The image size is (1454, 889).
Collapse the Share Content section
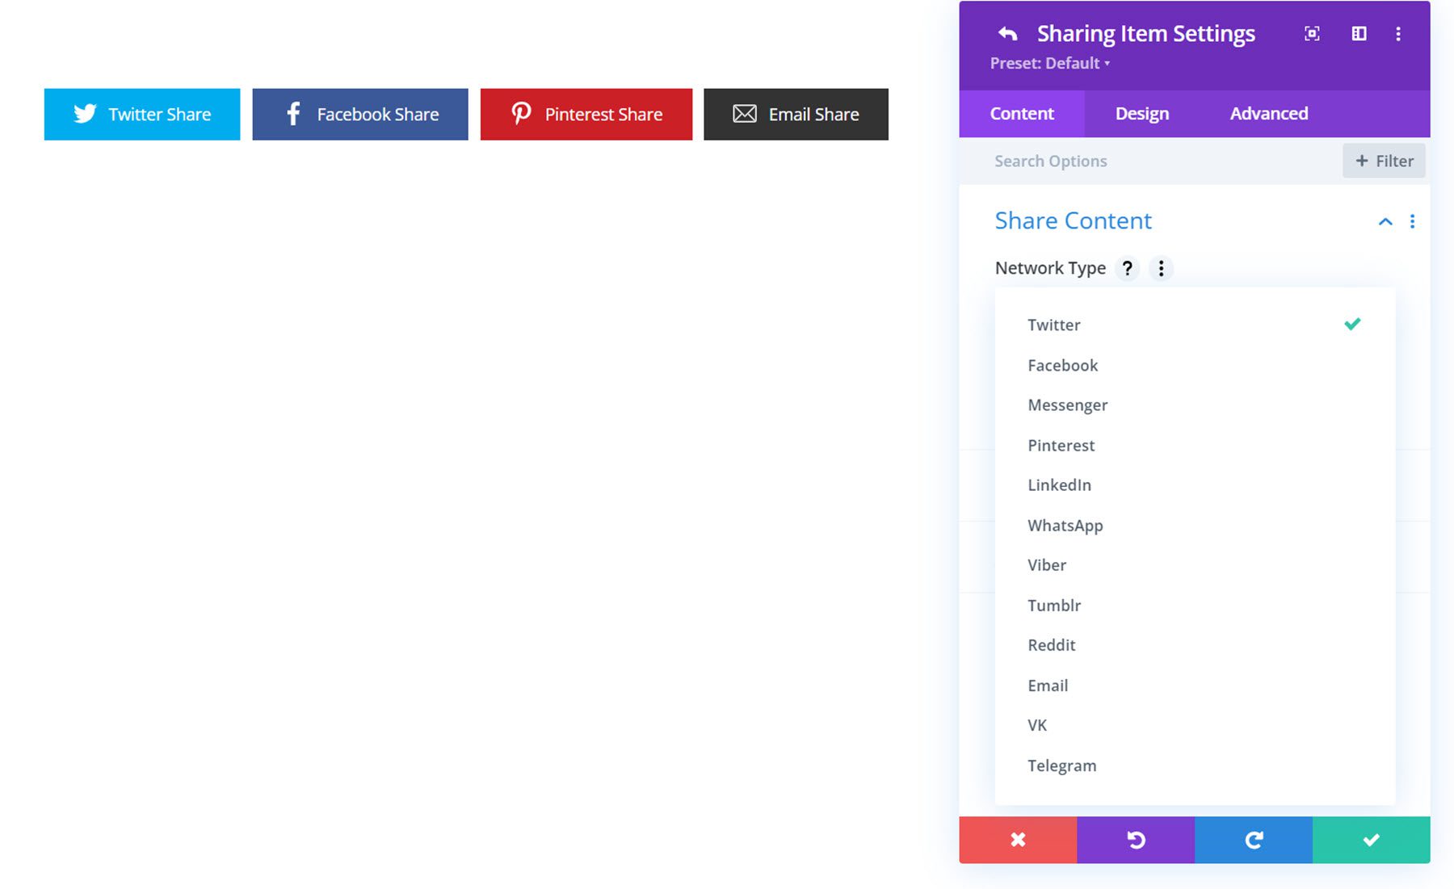[1385, 221]
